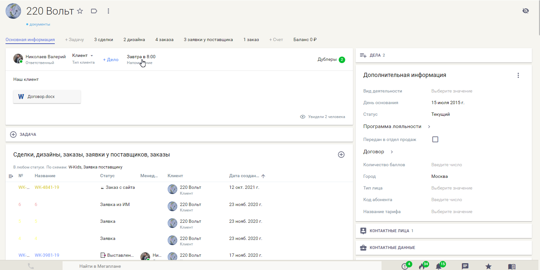Click the Найти в Мегаплане search field

222,266
